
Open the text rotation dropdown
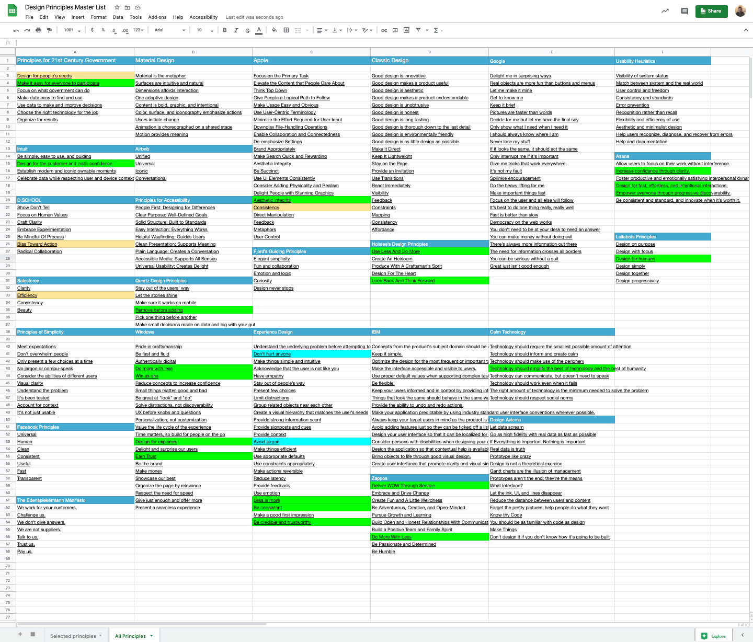tap(368, 30)
